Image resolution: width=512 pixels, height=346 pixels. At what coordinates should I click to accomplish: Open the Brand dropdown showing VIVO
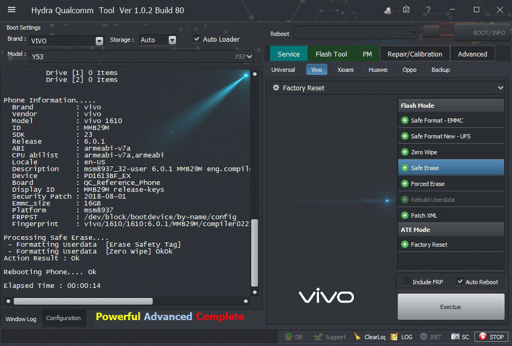(99, 41)
